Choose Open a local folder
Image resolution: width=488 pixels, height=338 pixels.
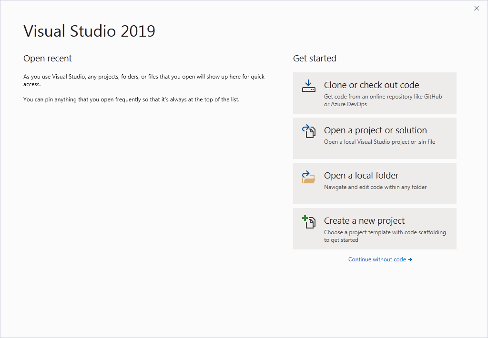[x=375, y=183]
